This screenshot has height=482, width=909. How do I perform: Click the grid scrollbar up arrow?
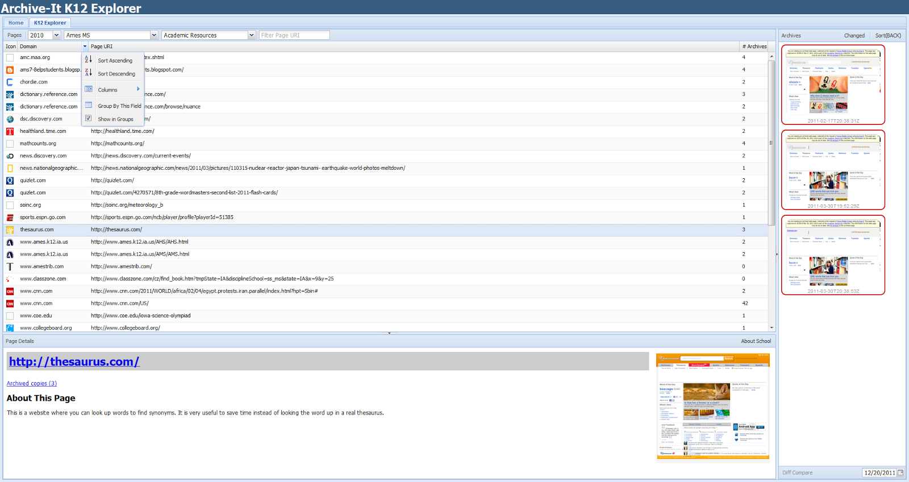point(771,57)
